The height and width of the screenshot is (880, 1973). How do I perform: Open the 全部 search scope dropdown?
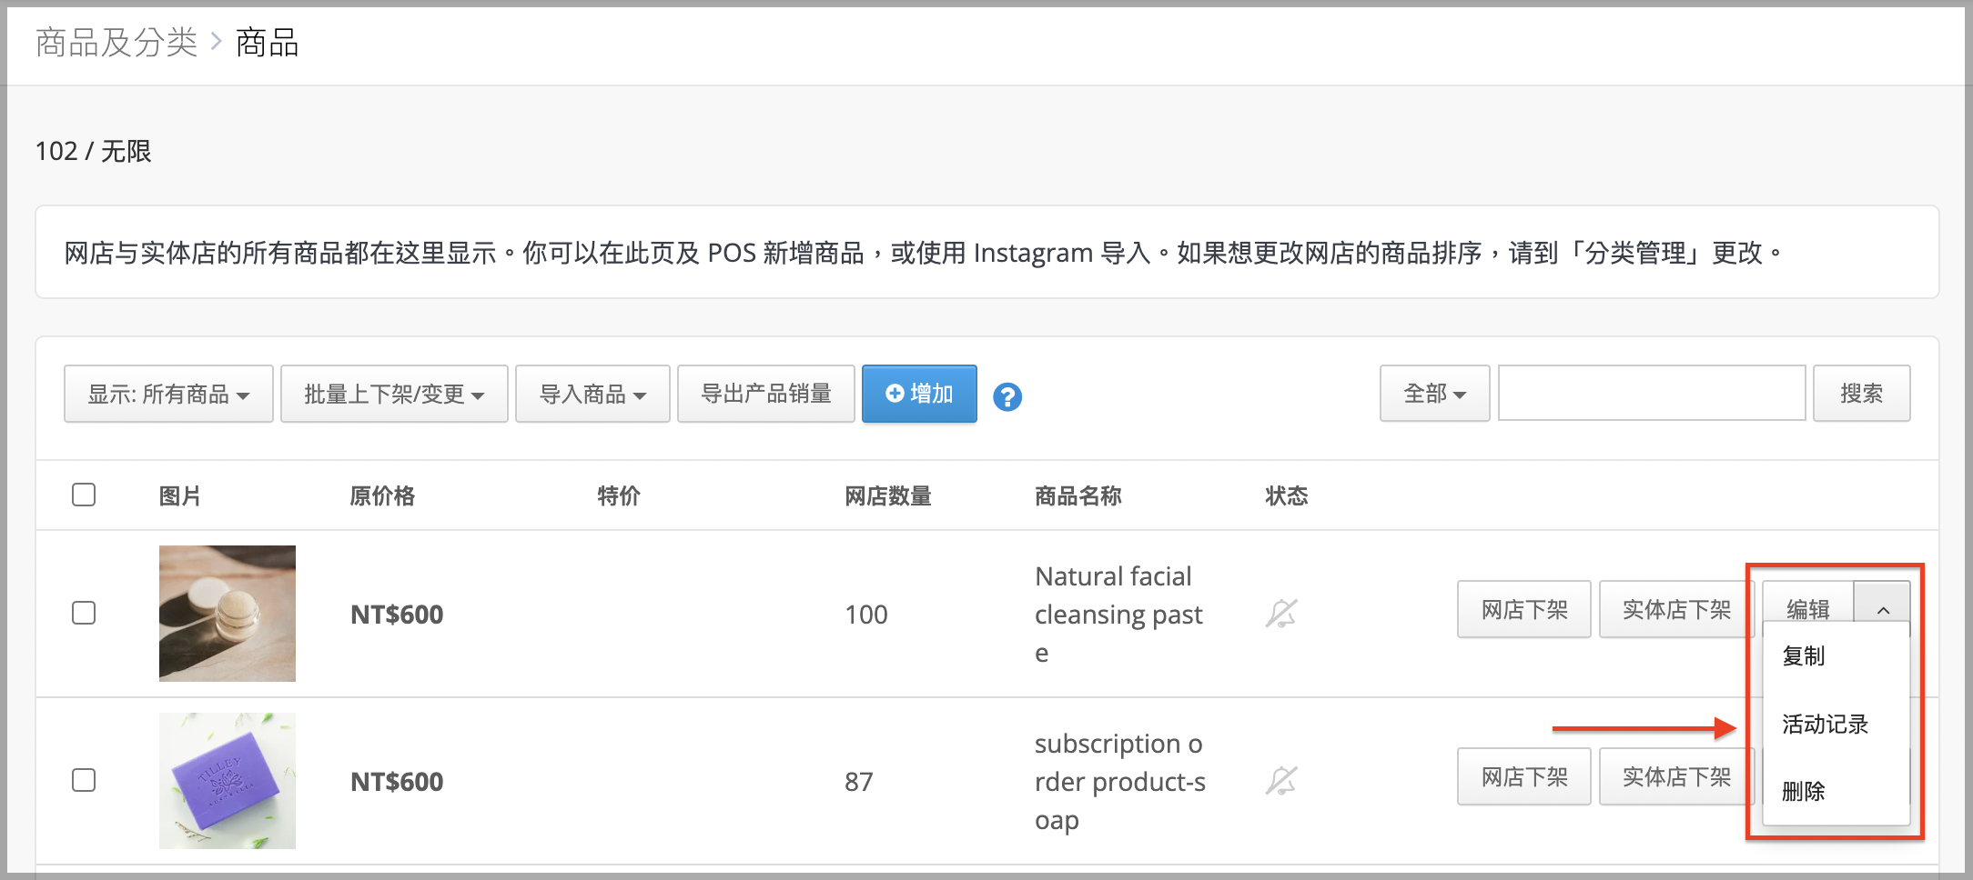(1434, 394)
